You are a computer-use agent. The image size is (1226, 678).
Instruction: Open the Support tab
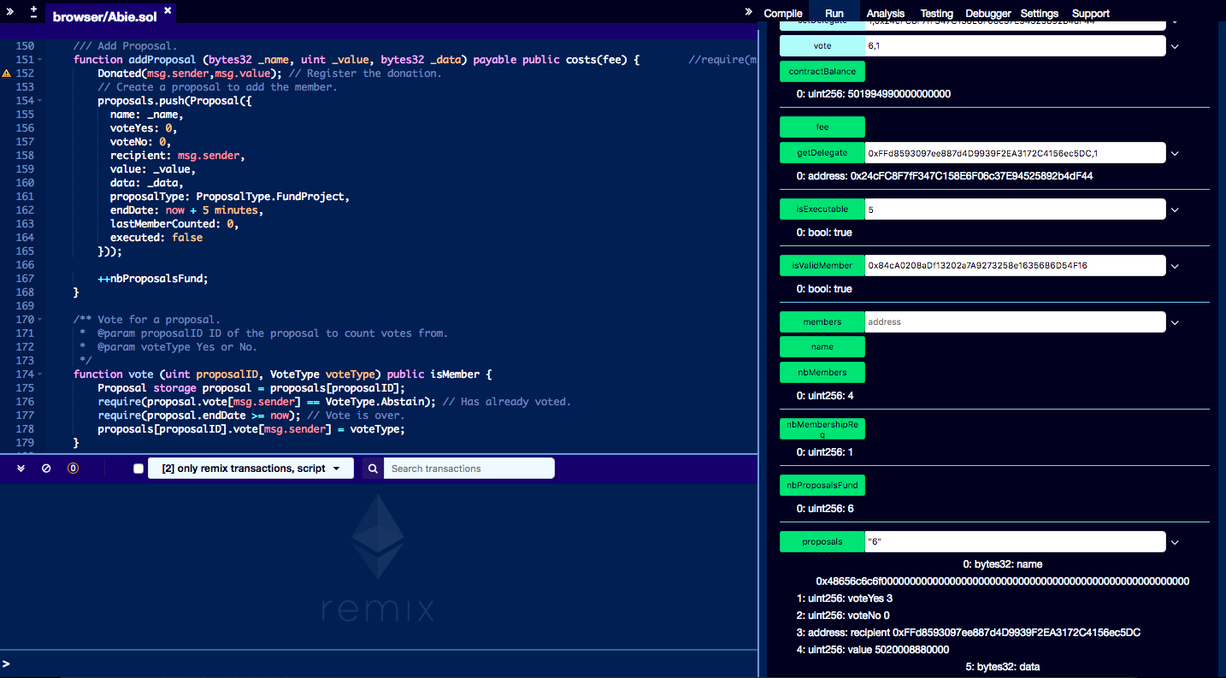(x=1090, y=13)
